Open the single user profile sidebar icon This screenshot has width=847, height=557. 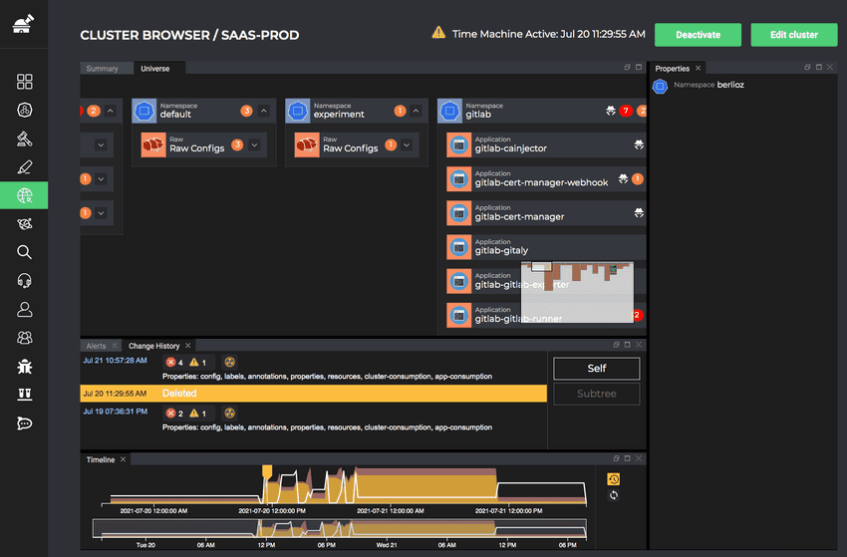(25, 310)
